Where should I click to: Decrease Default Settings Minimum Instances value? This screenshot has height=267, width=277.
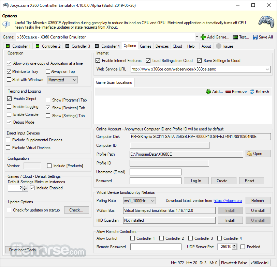coord(25,190)
